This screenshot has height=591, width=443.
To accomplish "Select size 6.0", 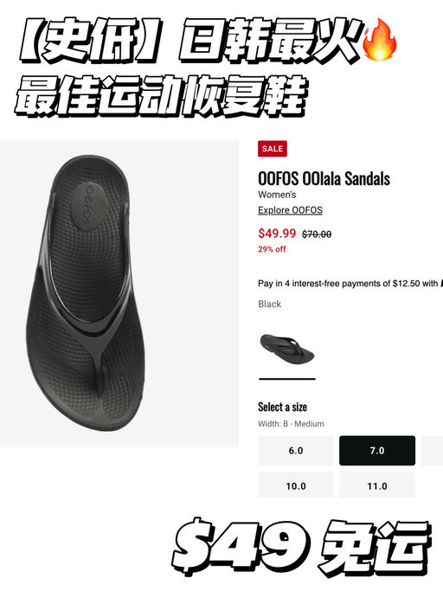I will point(296,451).
